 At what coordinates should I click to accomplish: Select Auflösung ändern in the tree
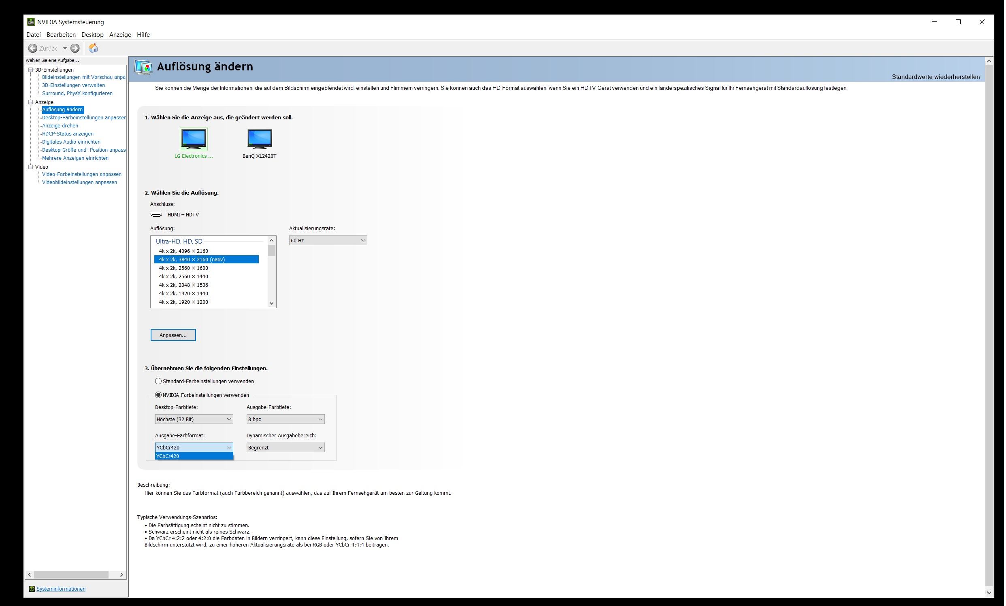pyautogui.click(x=62, y=110)
